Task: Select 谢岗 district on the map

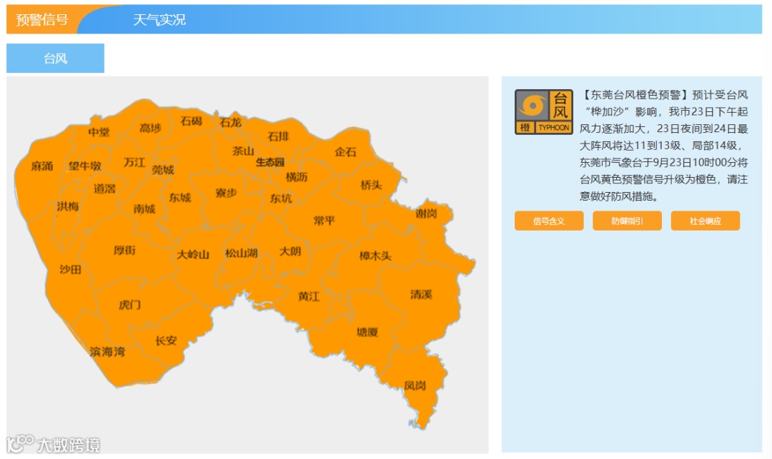Action: coord(426,213)
